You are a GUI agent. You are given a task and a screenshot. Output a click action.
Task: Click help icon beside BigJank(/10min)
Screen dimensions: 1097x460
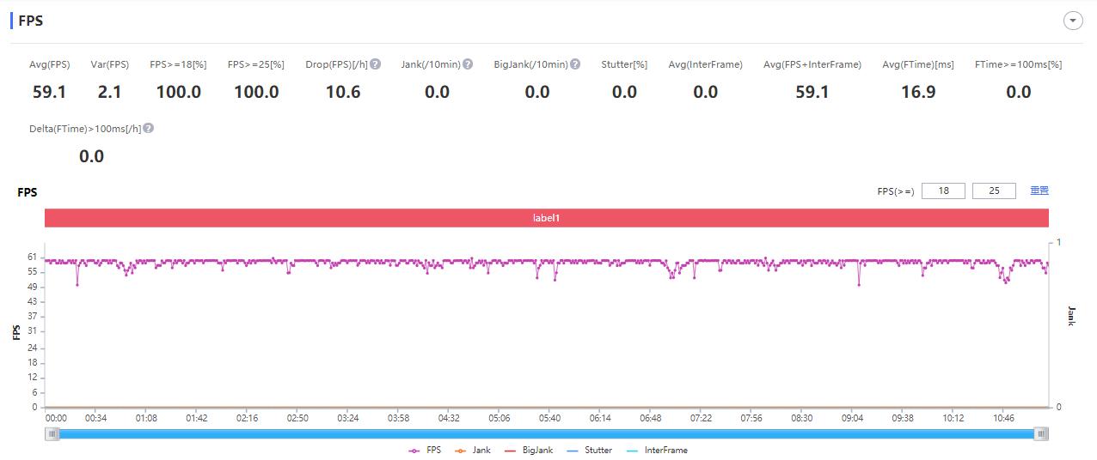(x=575, y=64)
